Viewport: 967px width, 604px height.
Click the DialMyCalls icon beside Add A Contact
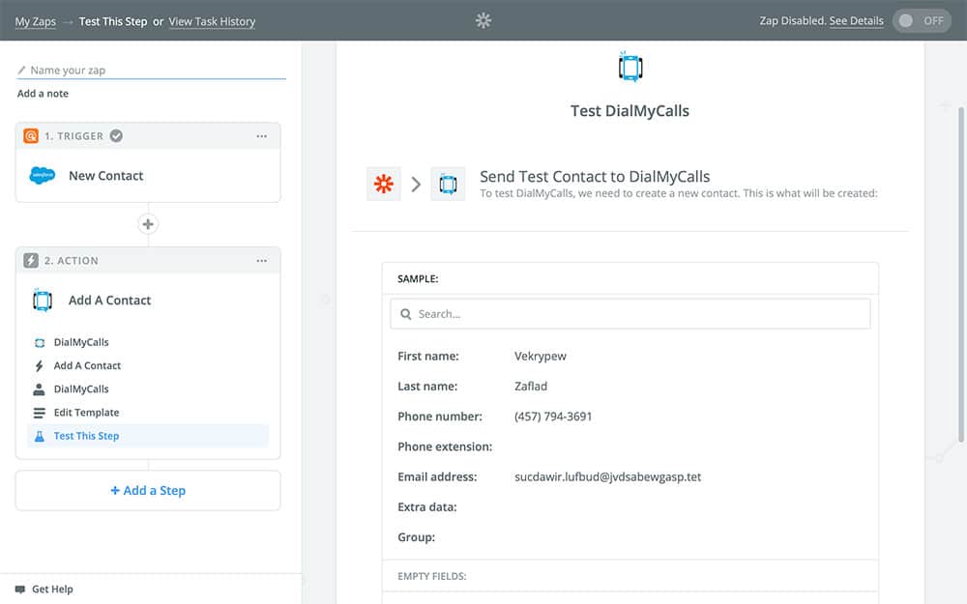43,301
